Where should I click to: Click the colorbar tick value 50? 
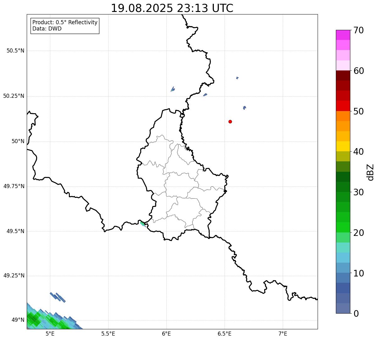[x=359, y=111]
